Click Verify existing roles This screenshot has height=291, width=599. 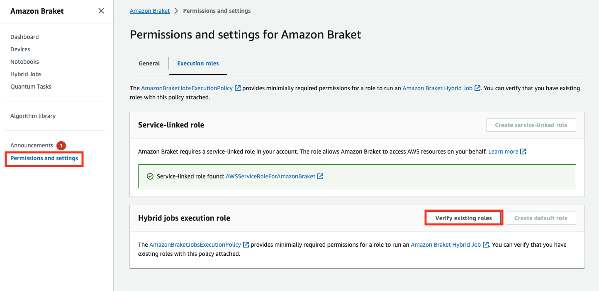464,217
